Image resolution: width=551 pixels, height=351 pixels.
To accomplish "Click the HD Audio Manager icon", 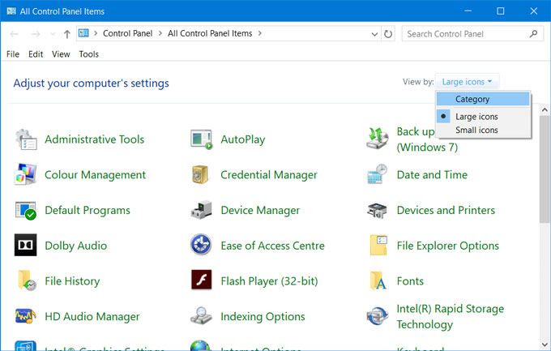I will click(26, 316).
